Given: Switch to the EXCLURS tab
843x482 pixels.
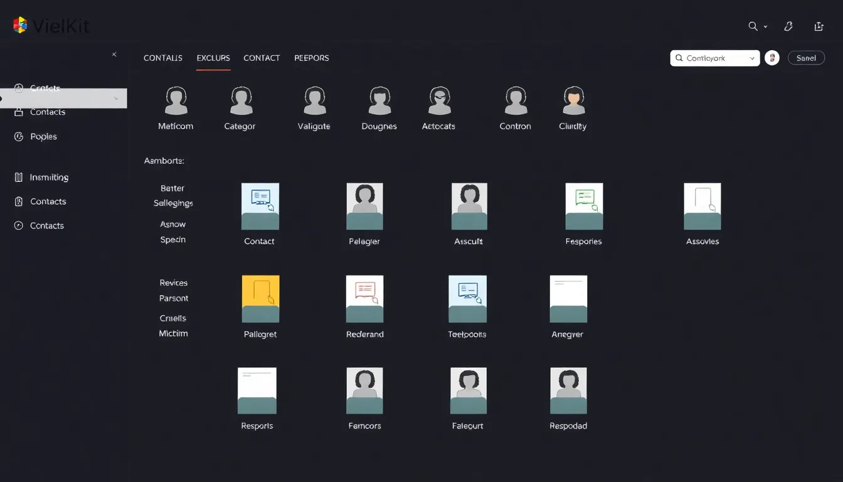Looking at the screenshot, I should click(x=213, y=58).
